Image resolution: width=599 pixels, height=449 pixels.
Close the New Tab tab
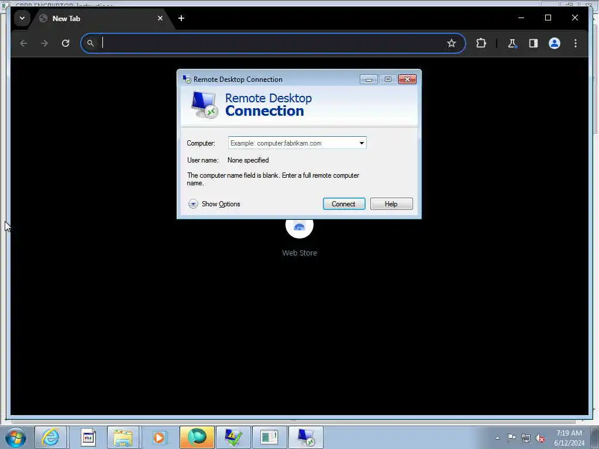160,18
